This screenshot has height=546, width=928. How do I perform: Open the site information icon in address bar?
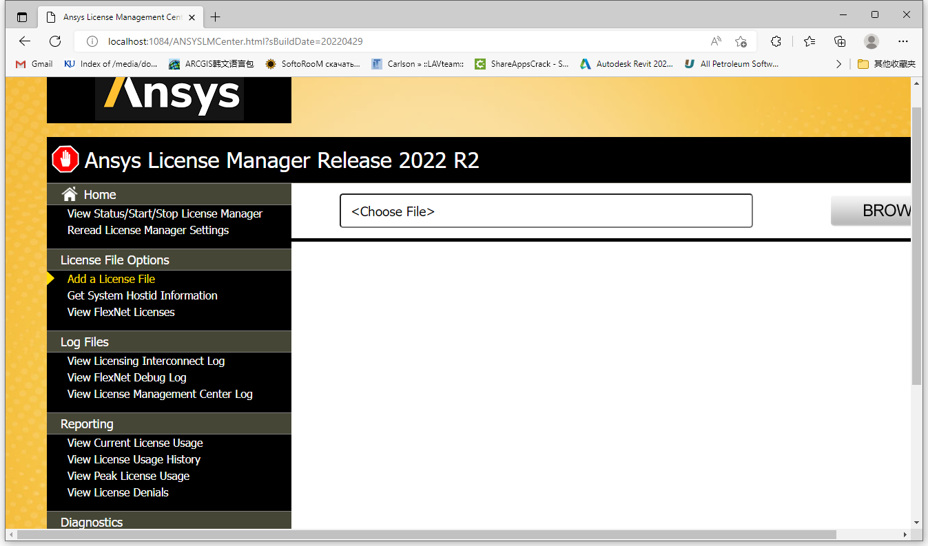[x=92, y=41]
